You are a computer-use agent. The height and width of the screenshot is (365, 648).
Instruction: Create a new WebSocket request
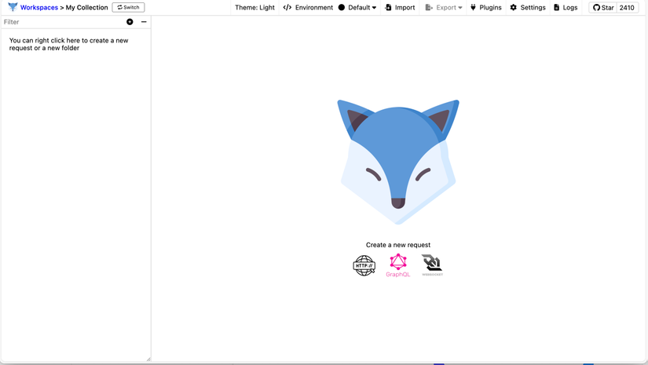[x=432, y=265]
